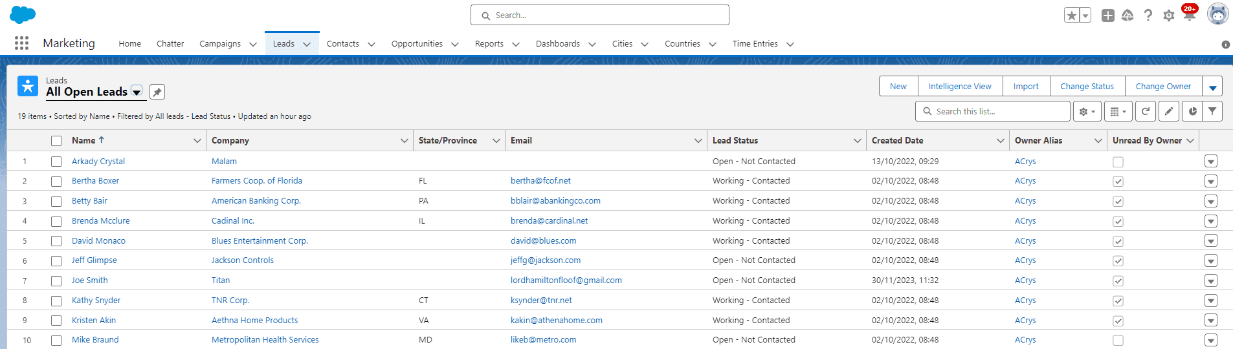Click the Change Owner button
1233x349 pixels.
click(1163, 87)
